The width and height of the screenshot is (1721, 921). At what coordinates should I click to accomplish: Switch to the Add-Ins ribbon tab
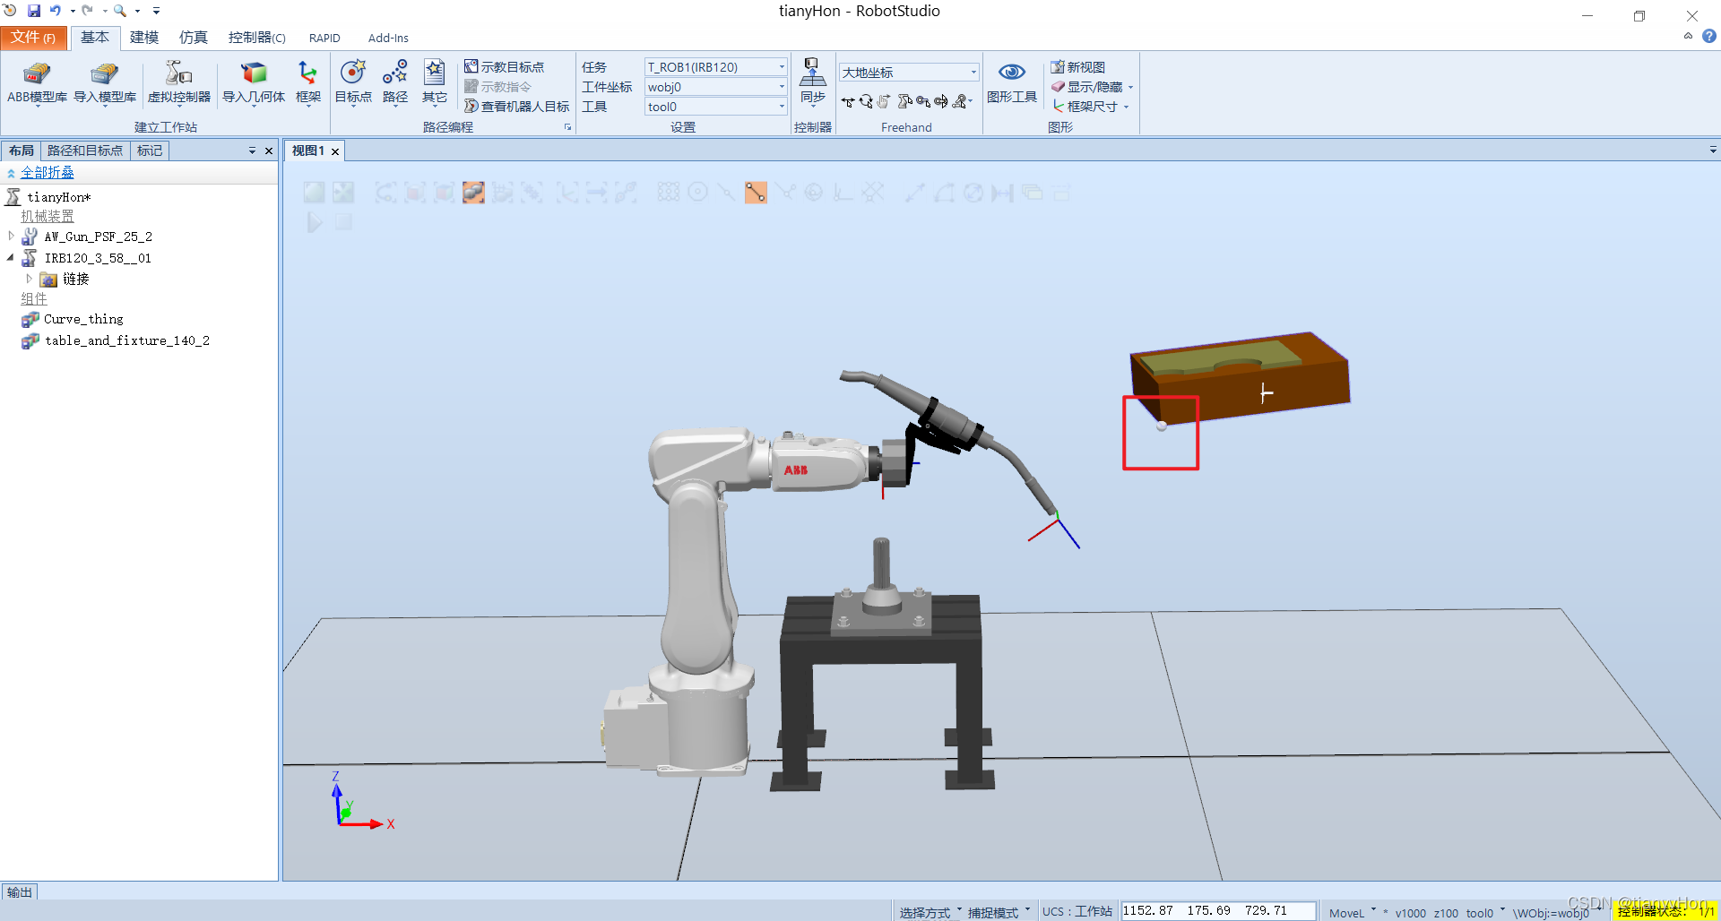[x=388, y=38]
